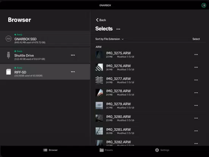Tap the Select button
209x157 pixels.
(196, 39)
